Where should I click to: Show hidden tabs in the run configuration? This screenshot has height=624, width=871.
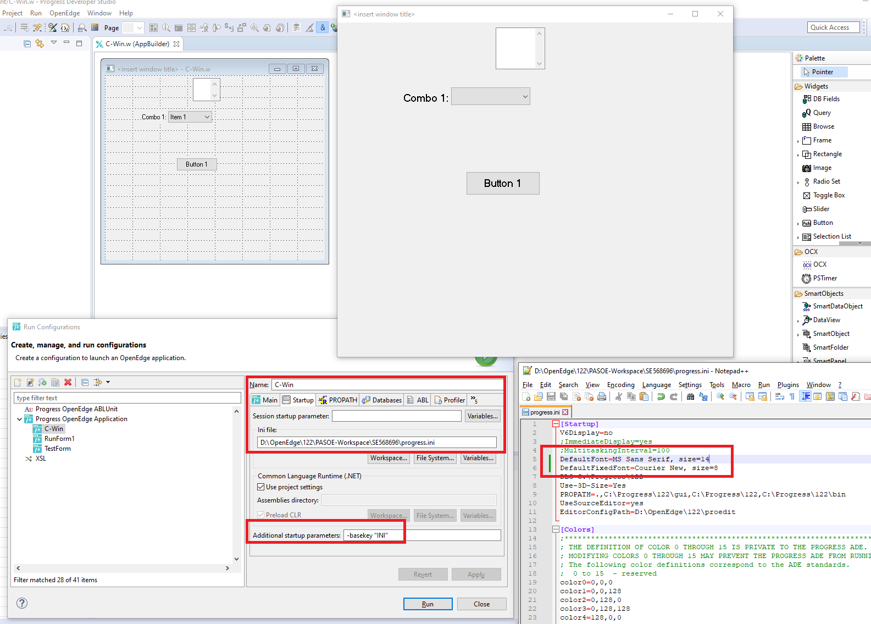point(474,400)
